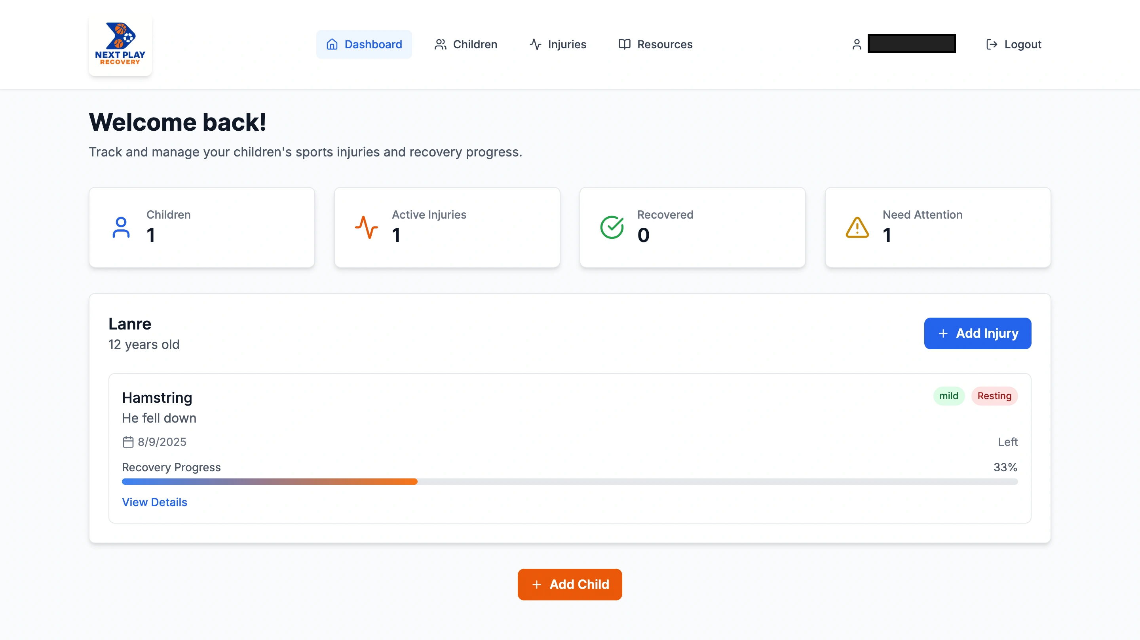Click the mild severity badge

(948, 396)
